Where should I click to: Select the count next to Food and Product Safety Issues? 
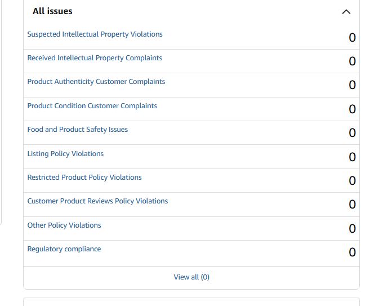click(353, 133)
